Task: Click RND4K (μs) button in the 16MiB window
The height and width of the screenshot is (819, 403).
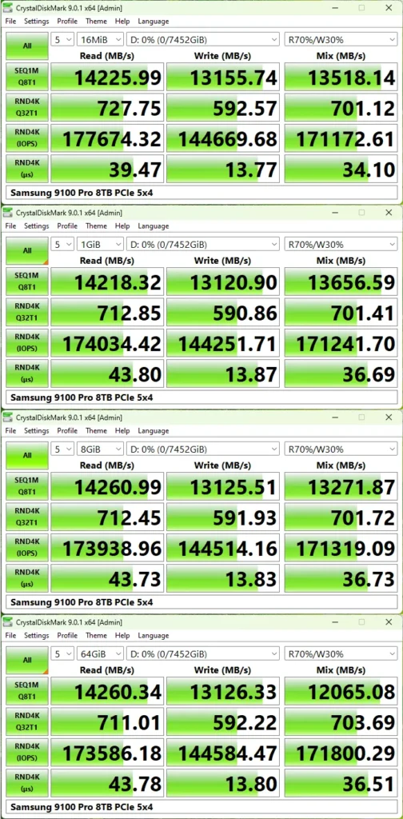Action: pos(27,169)
